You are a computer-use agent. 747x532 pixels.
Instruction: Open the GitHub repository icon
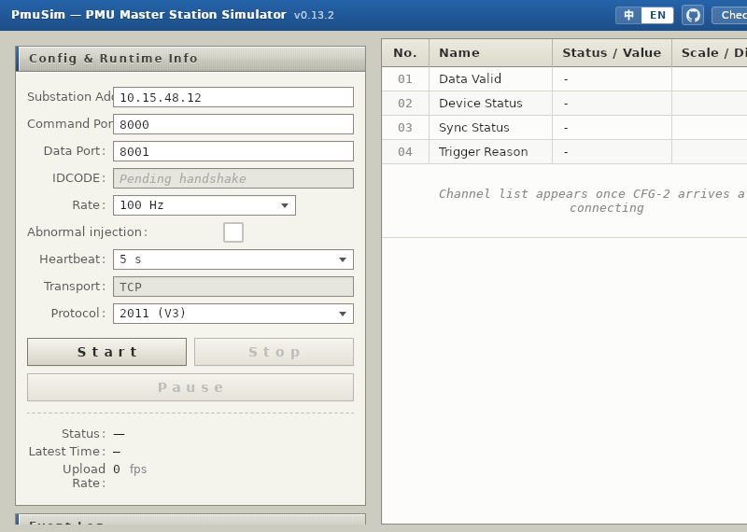693,15
